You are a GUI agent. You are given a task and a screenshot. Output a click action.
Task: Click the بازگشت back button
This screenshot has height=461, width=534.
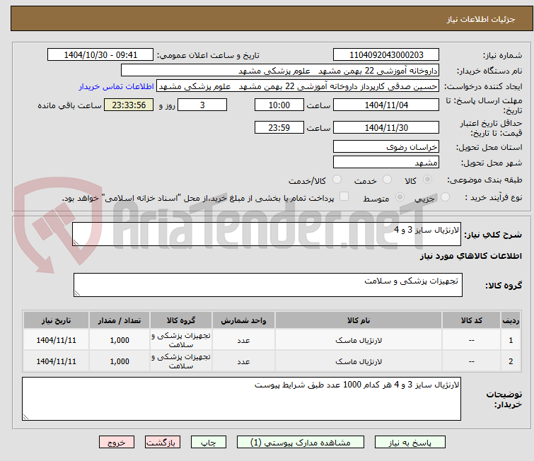click(163, 443)
